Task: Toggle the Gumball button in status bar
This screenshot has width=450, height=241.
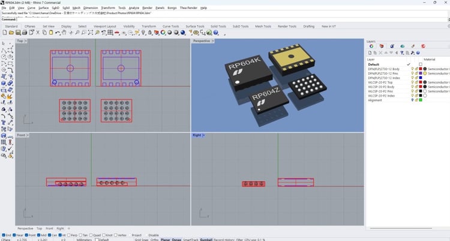Action: 206,239
